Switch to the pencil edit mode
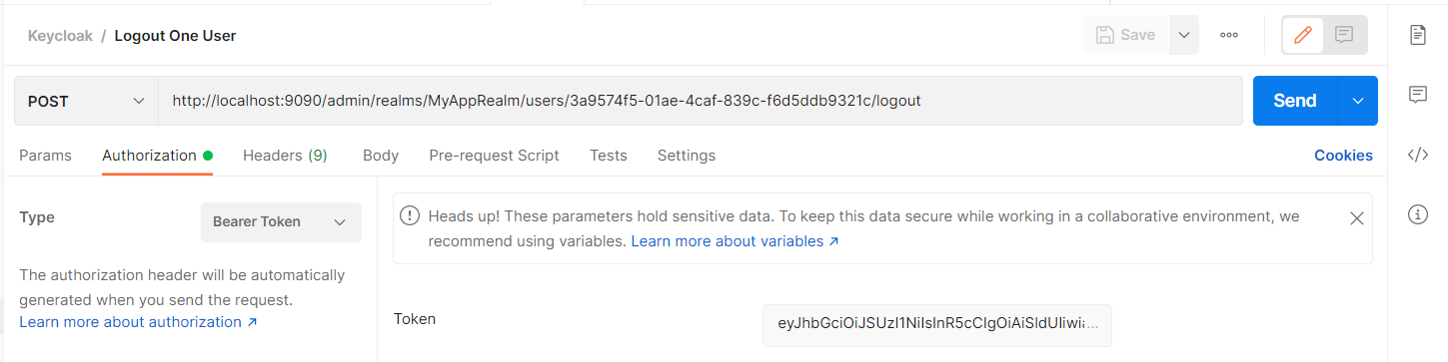 [1302, 35]
